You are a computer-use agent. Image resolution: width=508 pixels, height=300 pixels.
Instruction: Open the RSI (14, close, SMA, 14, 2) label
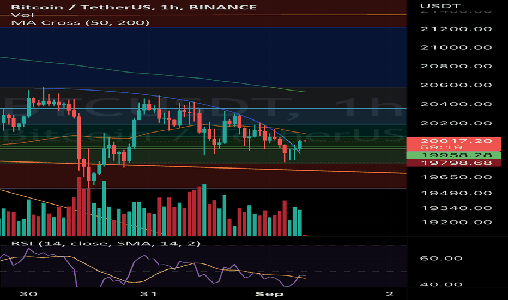pos(106,243)
